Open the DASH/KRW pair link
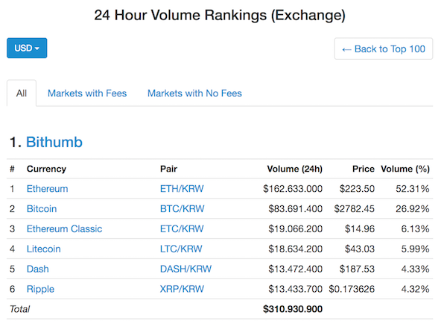Screen dimensions: 447x324 (186, 269)
